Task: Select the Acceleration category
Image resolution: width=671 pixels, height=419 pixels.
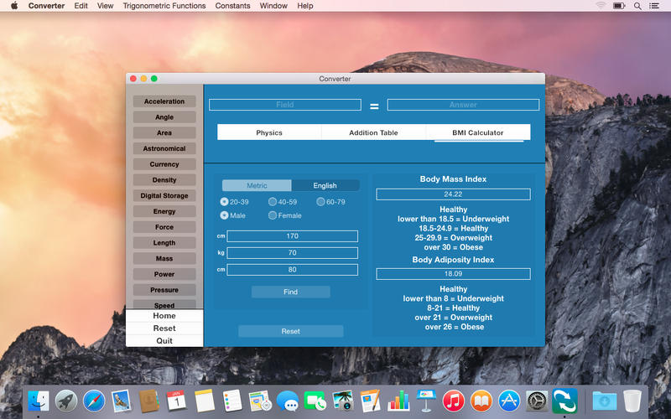Action: tap(164, 101)
